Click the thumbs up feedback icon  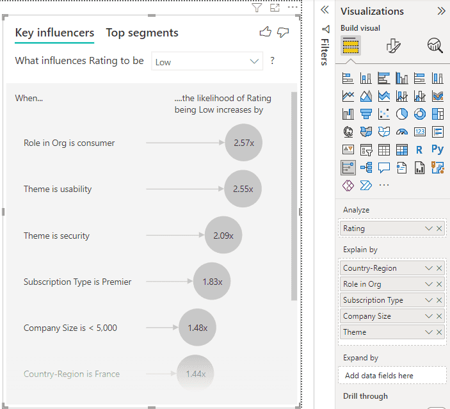point(266,33)
